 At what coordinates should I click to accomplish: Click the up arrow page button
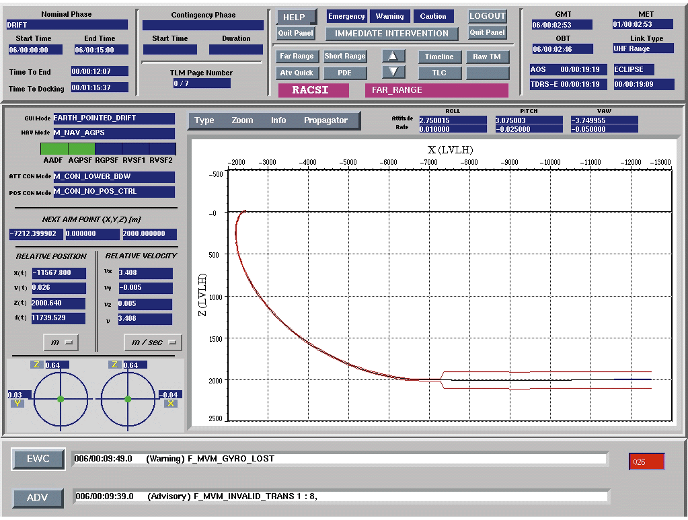tap(393, 56)
